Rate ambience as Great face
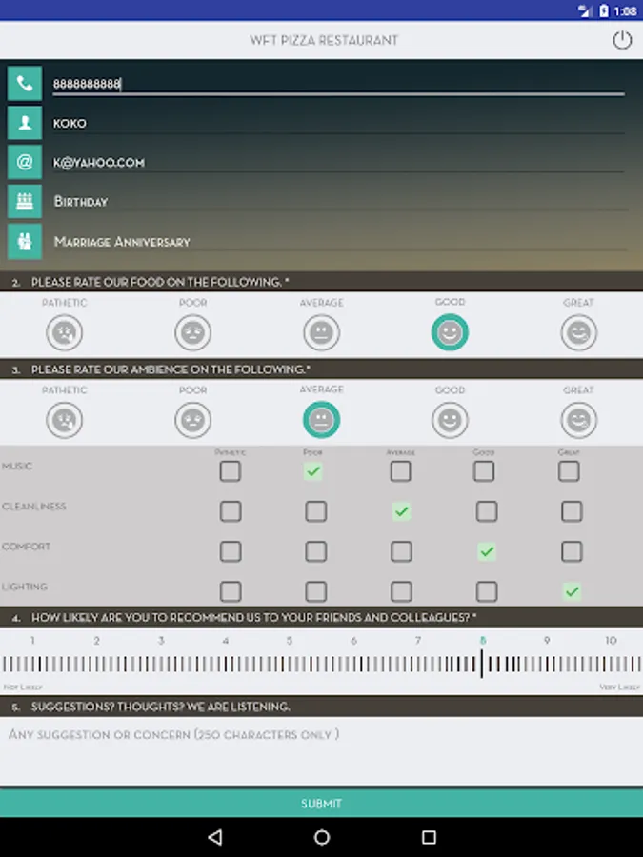This screenshot has height=857, width=643. pos(578,420)
